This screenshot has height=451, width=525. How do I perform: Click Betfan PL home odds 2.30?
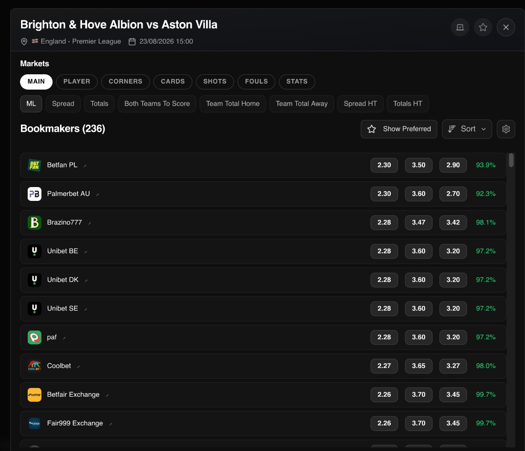pos(384,165)
